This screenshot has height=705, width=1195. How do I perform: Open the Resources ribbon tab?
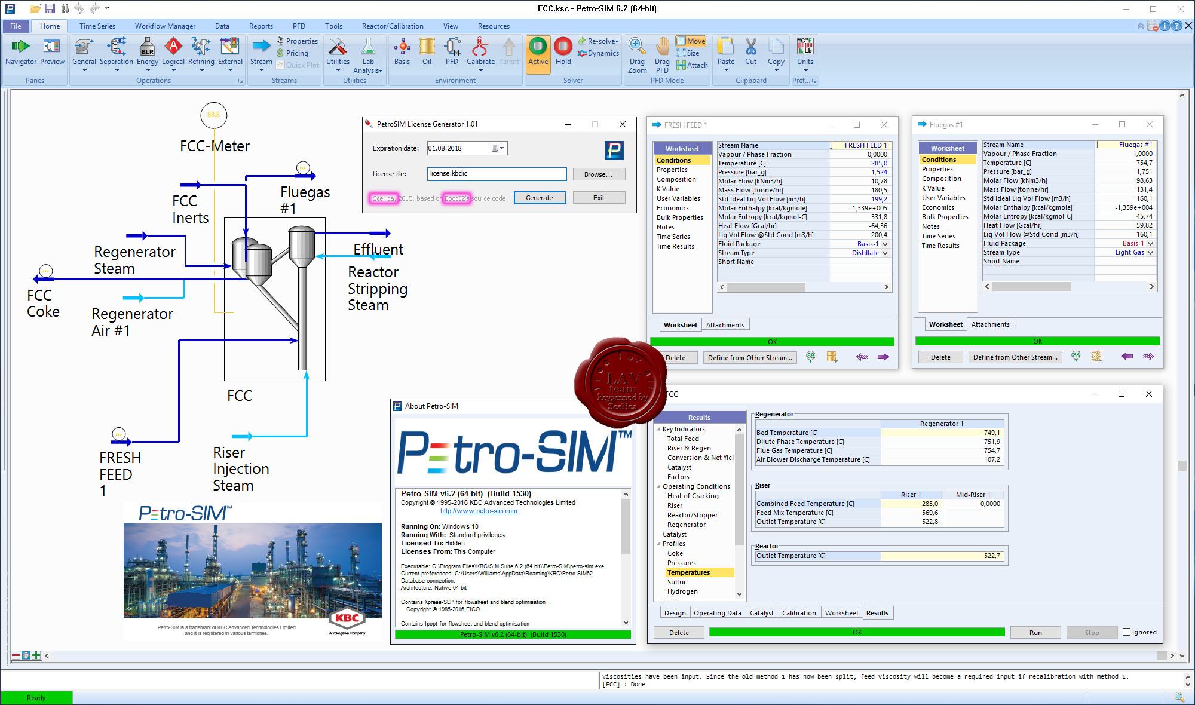[x=494, y=26]
